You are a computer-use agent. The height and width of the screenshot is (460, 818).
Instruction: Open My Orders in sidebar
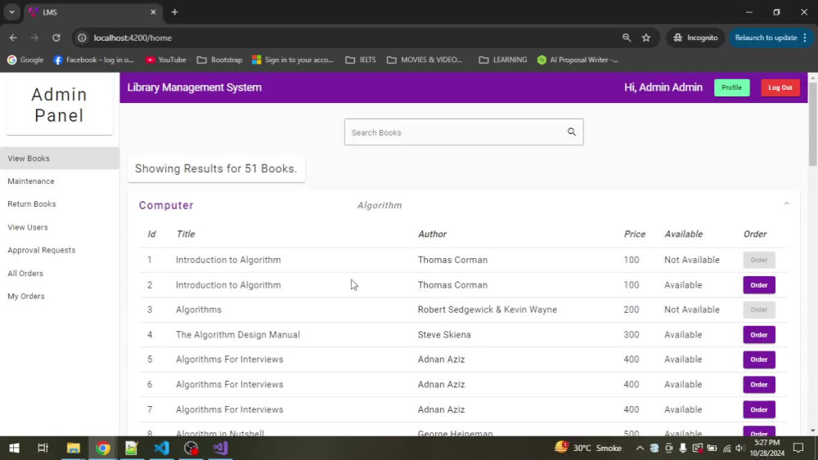click(x=60, y=297)
